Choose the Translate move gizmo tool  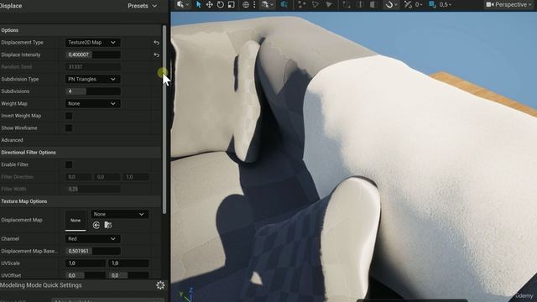pyautogui.click(x=209, y=5)
